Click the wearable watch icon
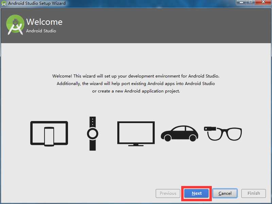The height and width of the screenshot is (204, 272). pyautogui.click(x=92, y=134)
